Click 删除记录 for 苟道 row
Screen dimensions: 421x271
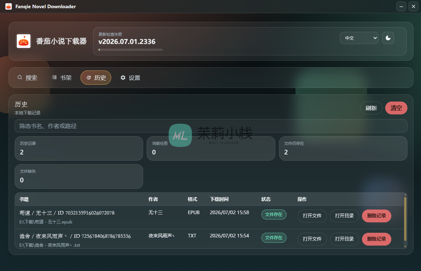point(376,216)
